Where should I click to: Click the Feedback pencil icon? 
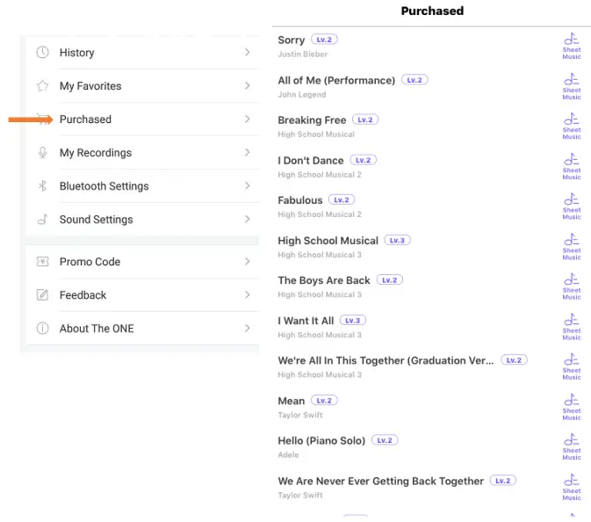click(42, 295)
